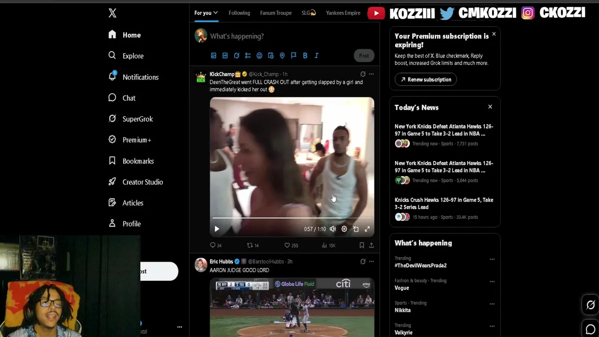Open Notifications in sidebar
Viewport: 599px width, 337px height.
(133, 77)
